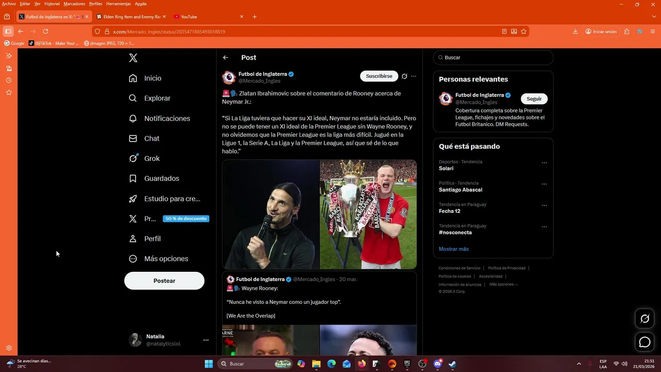The width and height of the screenshot is (661, 372).
Task: Open floating chat bubble button
Action: coord(644,342)
